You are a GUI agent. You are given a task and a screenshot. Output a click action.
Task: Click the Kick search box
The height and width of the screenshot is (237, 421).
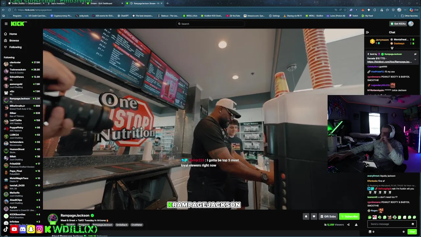[x=210, y=24]
